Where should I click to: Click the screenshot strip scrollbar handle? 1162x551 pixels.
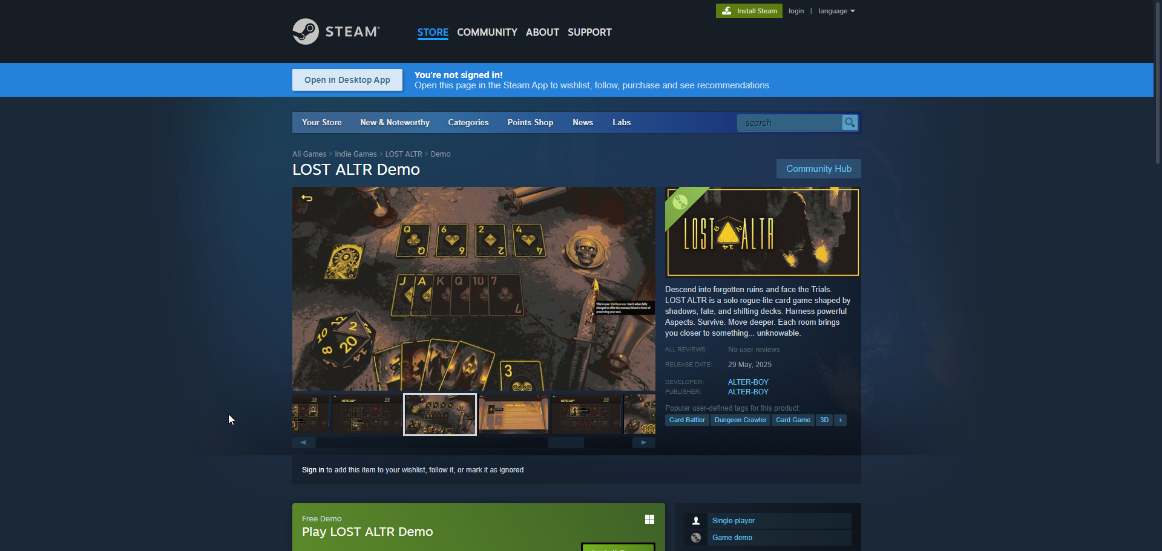pos(565,443)
